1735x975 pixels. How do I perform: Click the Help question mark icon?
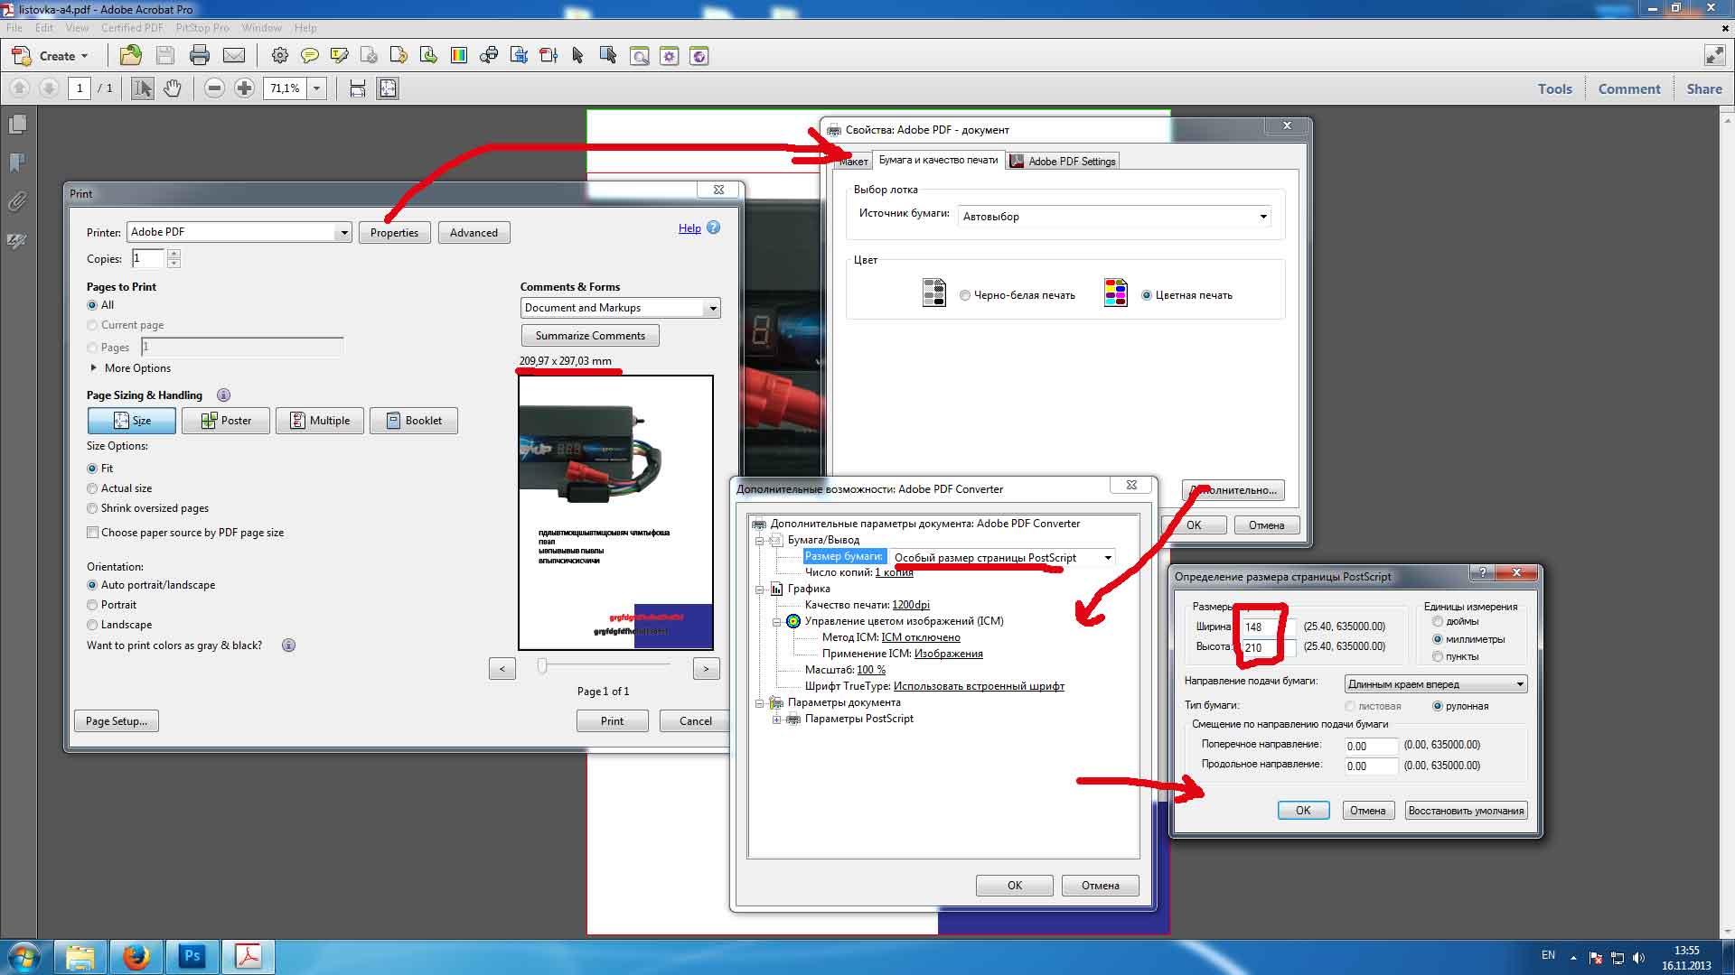[x=713, y=227]
